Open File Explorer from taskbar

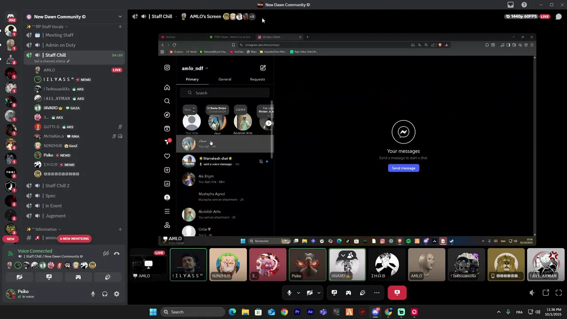(x=245, y=312)
